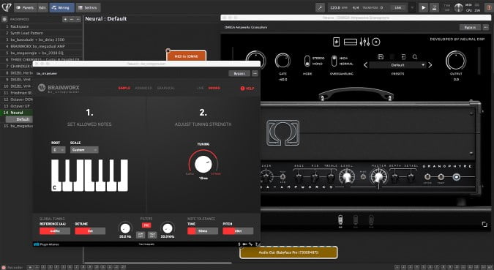Select rackspace bx_bassdude + bx_delay 2500
494x270 pixels.
coord(41,40)
